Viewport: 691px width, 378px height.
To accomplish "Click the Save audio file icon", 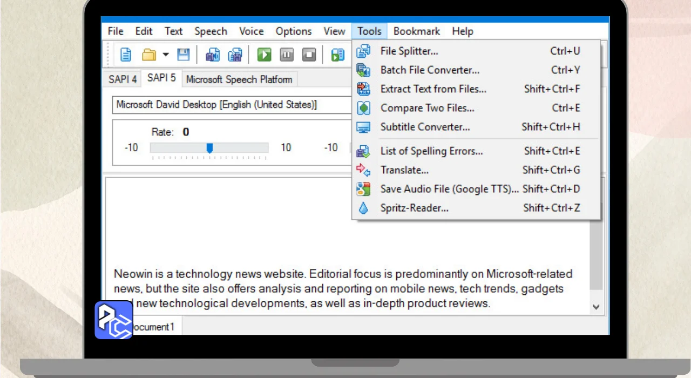I will point(213,55).
